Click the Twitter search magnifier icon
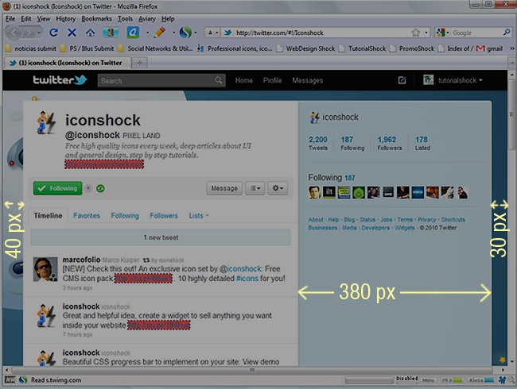The image size is (517, 389). (x=218, y=80)
